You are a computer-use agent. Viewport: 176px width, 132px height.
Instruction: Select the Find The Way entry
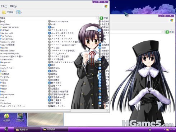click(x=6, y=36)
